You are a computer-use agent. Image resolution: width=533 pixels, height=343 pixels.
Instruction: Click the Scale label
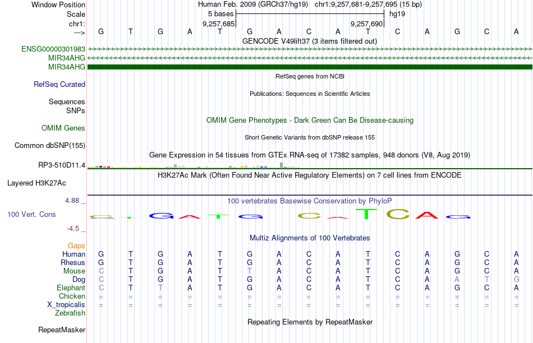(x=76, y=14)
